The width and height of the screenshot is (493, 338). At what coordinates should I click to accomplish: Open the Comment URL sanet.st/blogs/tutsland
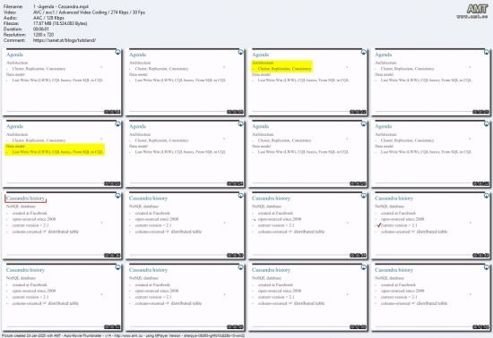tap(65, 40)
